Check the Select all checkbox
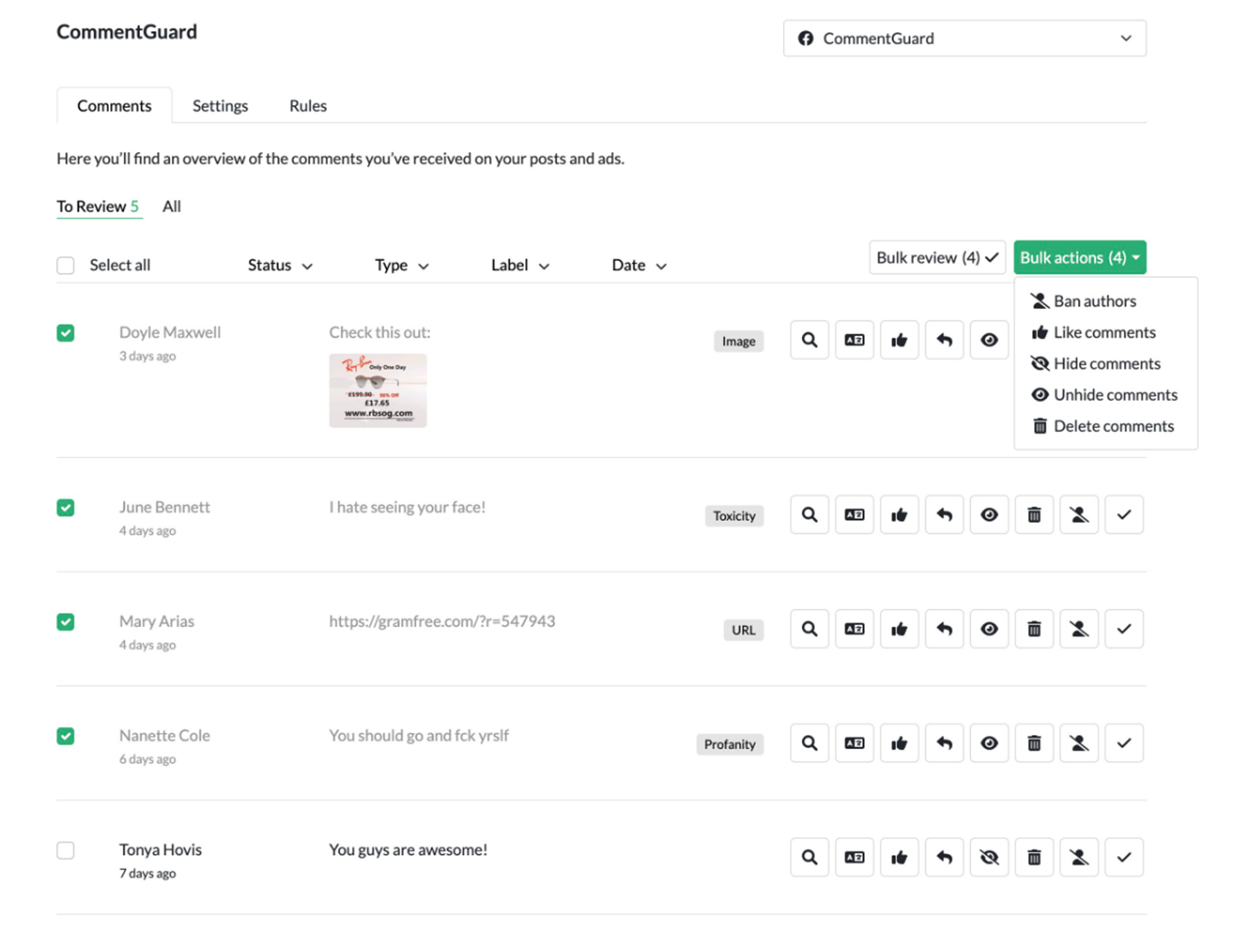This screenshot has width=1240, height=945. (66, 265)
